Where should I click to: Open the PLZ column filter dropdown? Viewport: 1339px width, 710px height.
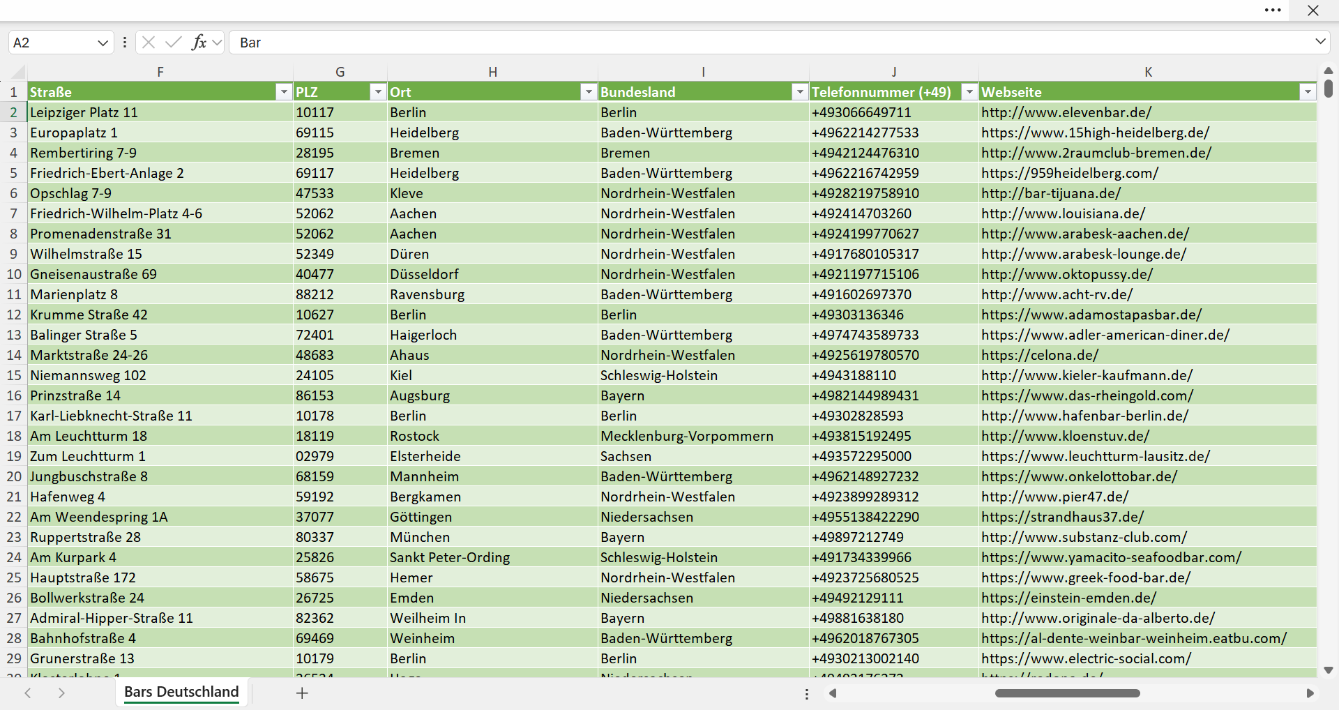[x=377, y=92]
